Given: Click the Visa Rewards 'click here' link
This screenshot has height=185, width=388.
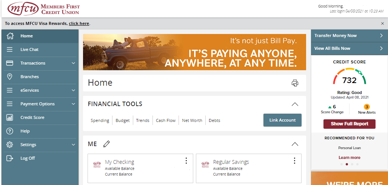Looking at the screenshot, I should click(79, 24).
